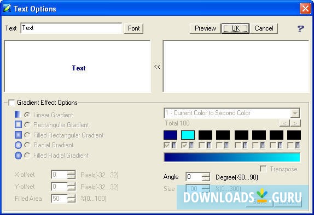This screenshot has height=215, width=314.
Task: Click the position icon under the sixth swatch
Action: point(263,145)
